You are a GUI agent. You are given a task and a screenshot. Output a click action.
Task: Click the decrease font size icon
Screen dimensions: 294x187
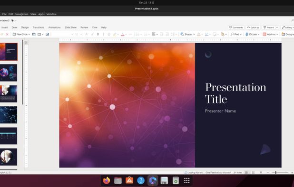(x=92, y=34)
